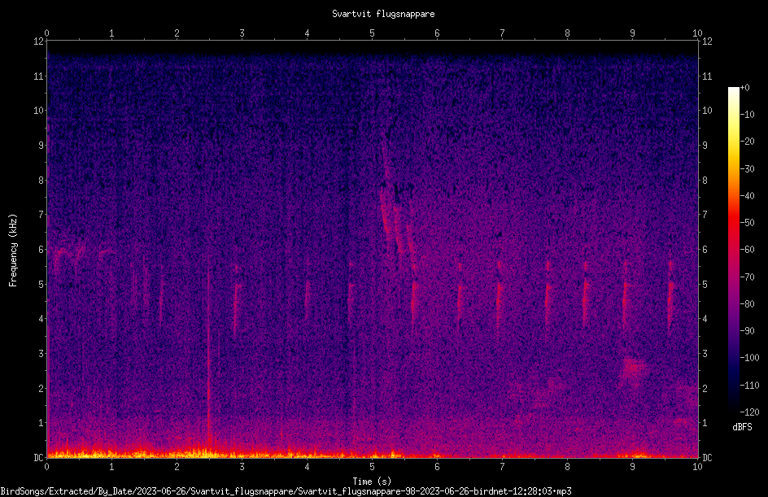Image resolution: width=768 pixels, height=497 pixels.
Task: Select the '-110' colorbar label
Action: pyautogui.click(x=750, y=386)
